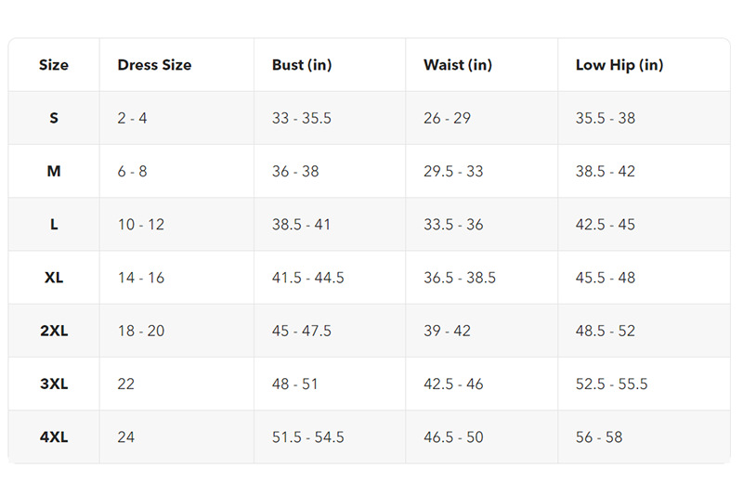
Task: Select the 4XL size row label
Action: point(54,436)
